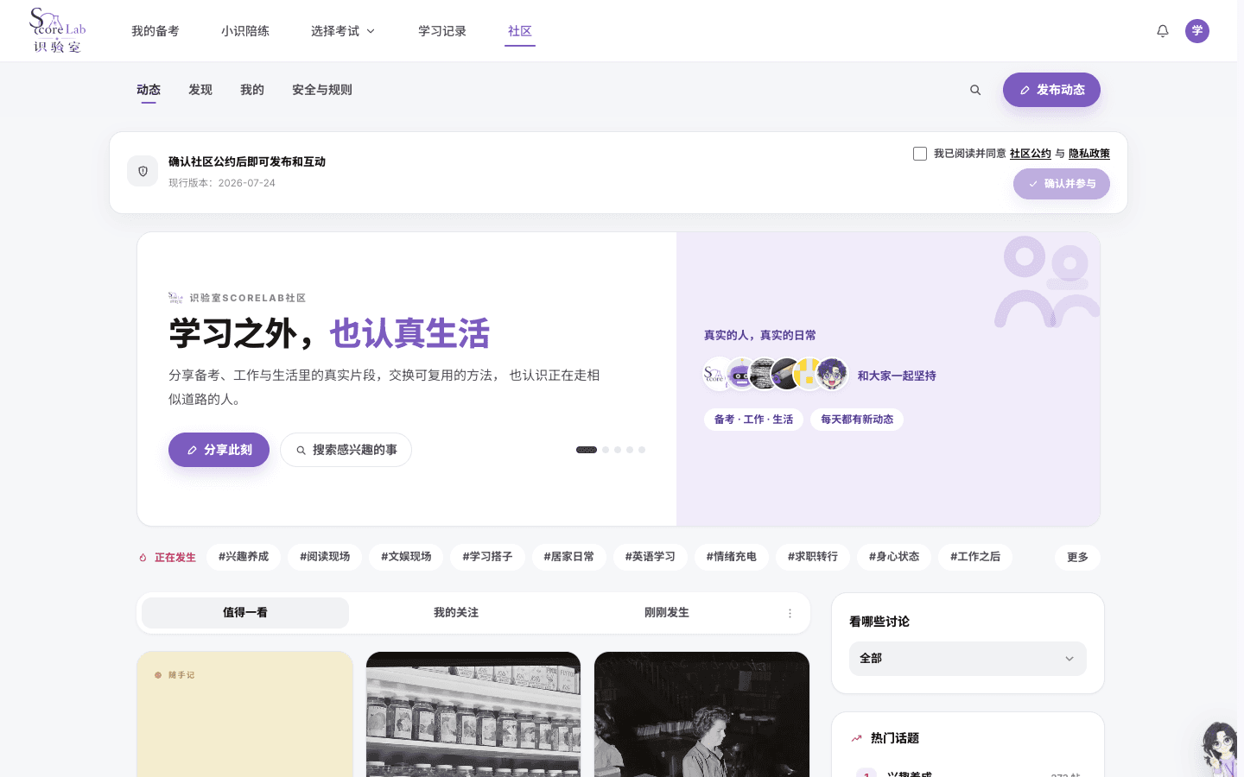Select the 值得一看 feed tab
1244x777 pixels.
(x=245, y=613)
